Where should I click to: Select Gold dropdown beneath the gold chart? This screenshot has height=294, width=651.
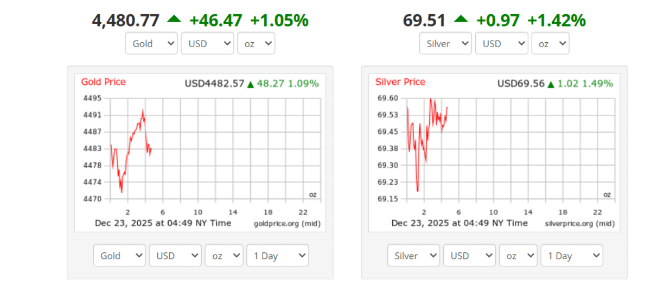tap(120, 256)
